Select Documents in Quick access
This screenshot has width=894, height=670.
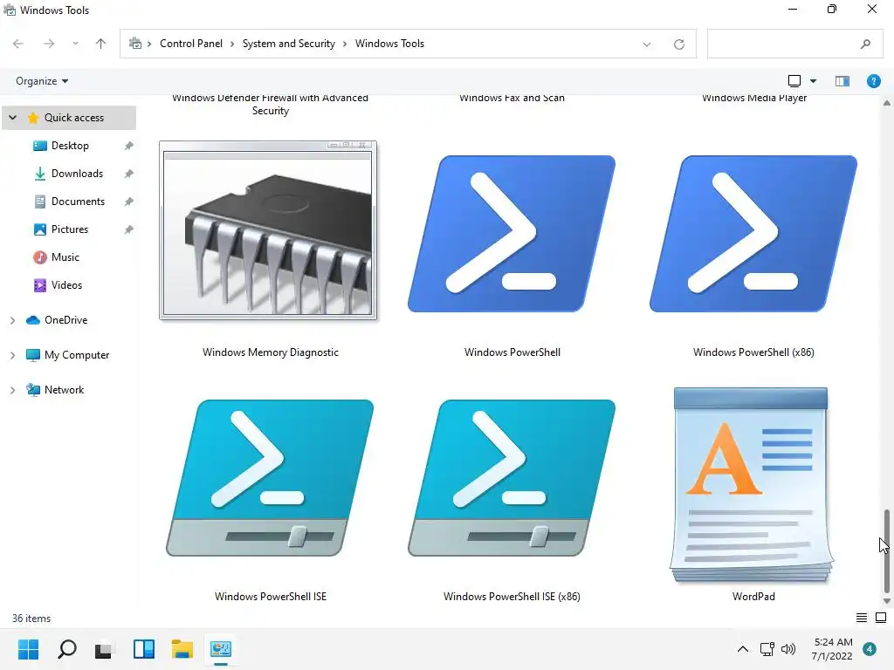point(78,202)
